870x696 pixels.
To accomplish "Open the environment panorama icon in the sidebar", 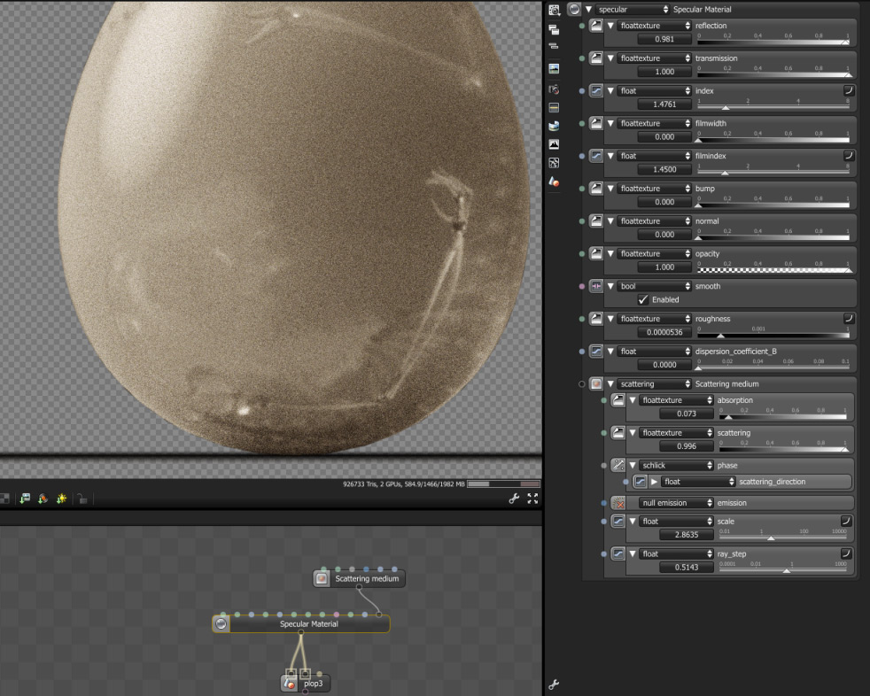I will [554, 126].
